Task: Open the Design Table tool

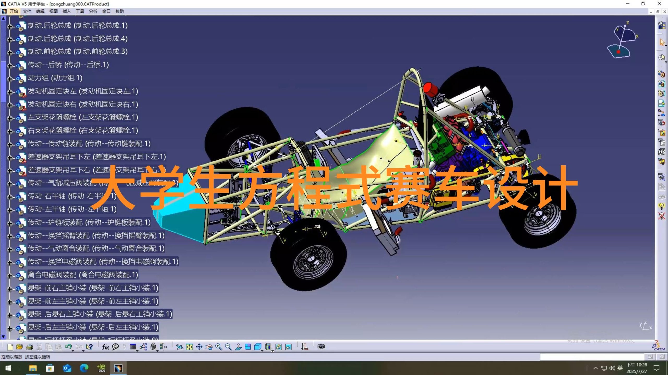Action: 133,347
